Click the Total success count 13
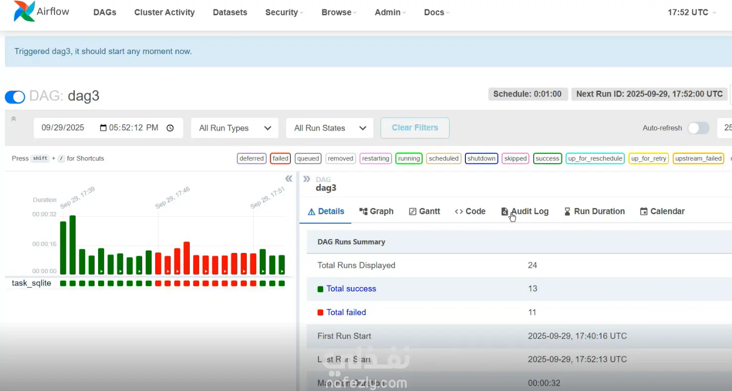Screen dimensions: 732x391 532,289
